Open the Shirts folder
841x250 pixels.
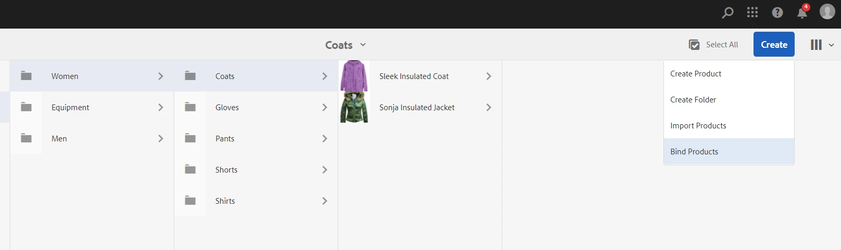(x=225, y=201)
